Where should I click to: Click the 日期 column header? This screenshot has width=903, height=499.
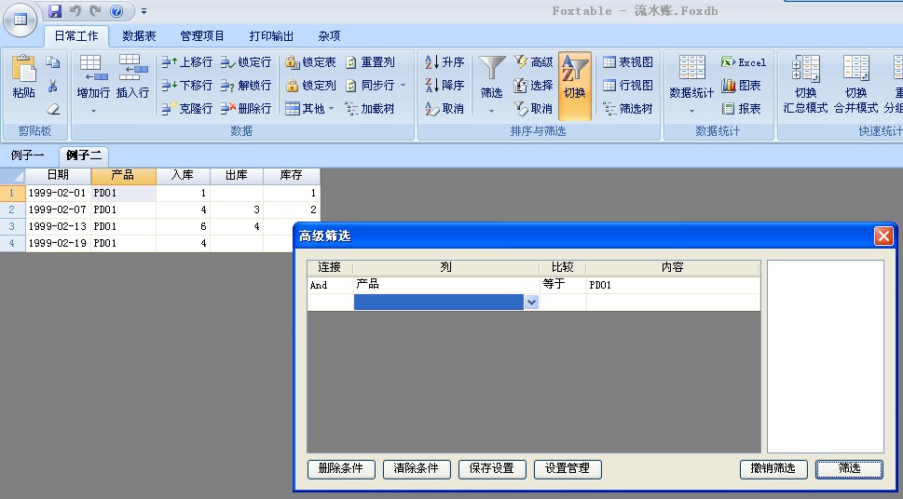click(58, 176)
